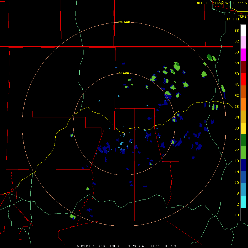Click the "46" legend value

point(237,85)
